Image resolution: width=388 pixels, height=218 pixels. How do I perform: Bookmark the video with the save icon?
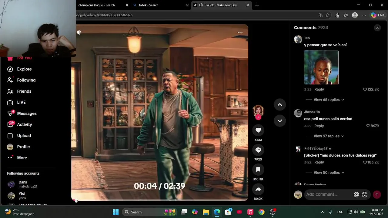pos(258,170)
